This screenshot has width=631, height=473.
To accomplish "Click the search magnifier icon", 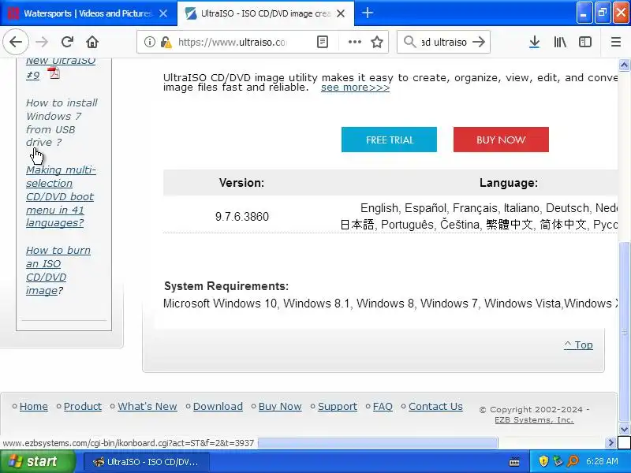I will point(409,42).
